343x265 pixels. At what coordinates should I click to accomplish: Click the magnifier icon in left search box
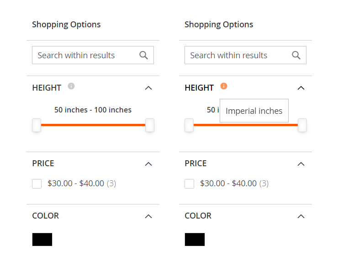click(143, 56)
